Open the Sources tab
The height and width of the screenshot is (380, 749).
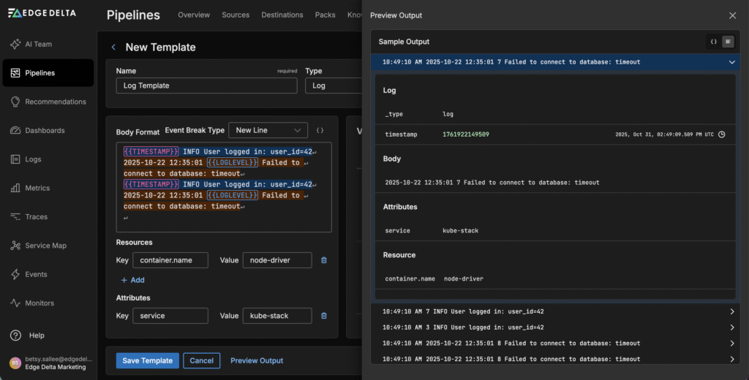tap(236, 15)
